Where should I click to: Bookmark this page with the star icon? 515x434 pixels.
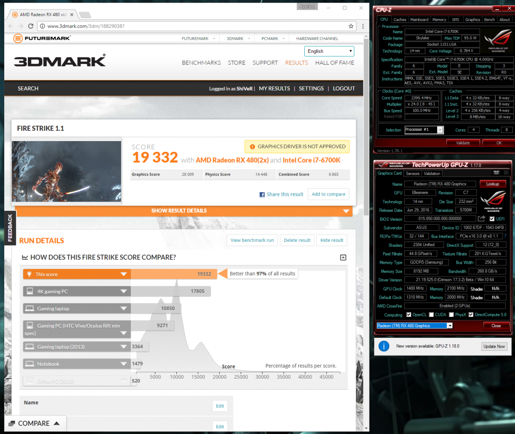tap(351, 26)
